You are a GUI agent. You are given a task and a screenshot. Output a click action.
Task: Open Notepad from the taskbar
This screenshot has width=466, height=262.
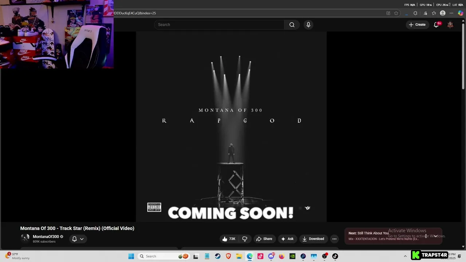click(207, 256)
